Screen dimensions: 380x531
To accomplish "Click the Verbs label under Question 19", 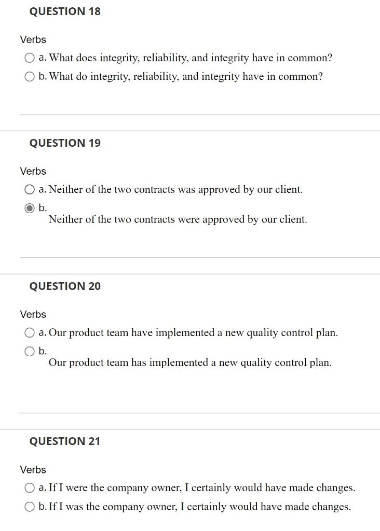I will 33,171.
